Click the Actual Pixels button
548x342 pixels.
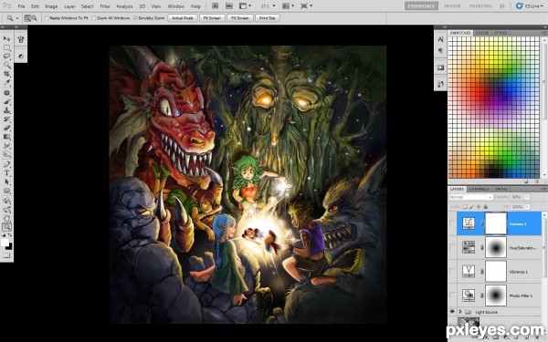[183, 18]
